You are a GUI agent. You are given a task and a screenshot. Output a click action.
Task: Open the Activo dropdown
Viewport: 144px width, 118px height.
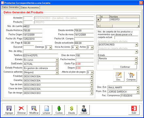pos(92,47)
